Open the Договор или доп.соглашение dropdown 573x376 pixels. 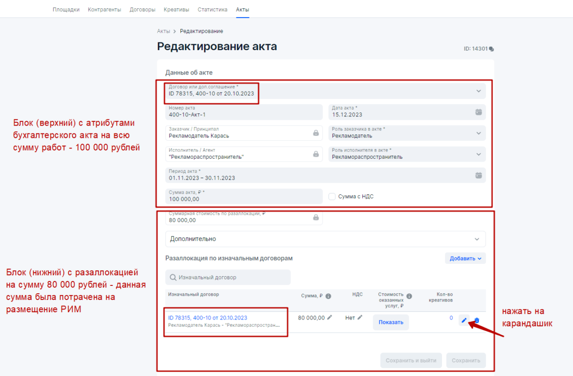pos(325,91)
